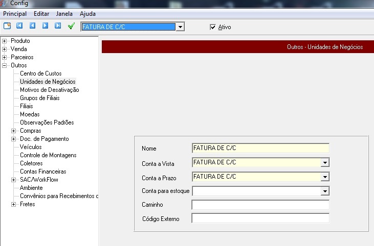Go to the previous record
The width and height of the screenshot is (374, 246).
coord(32,26)
